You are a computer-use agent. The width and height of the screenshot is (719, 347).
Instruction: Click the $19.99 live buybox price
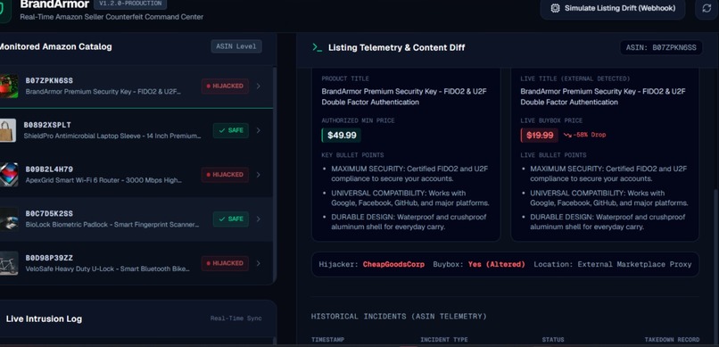point(539,136)
